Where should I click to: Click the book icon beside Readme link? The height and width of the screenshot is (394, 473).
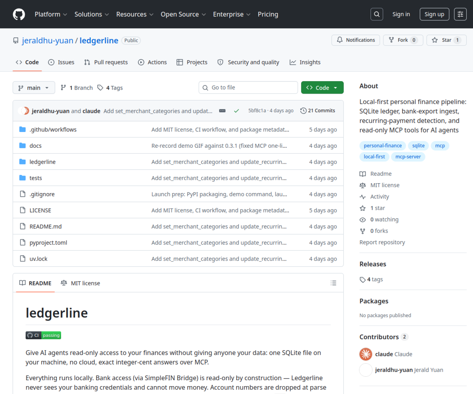[x=363, y=174]
